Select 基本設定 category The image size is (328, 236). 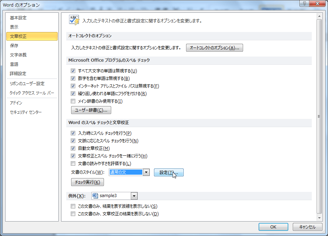click(32, 18)
